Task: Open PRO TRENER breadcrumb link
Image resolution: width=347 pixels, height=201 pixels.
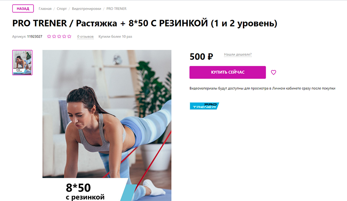Action: click(x=116, y=8)
